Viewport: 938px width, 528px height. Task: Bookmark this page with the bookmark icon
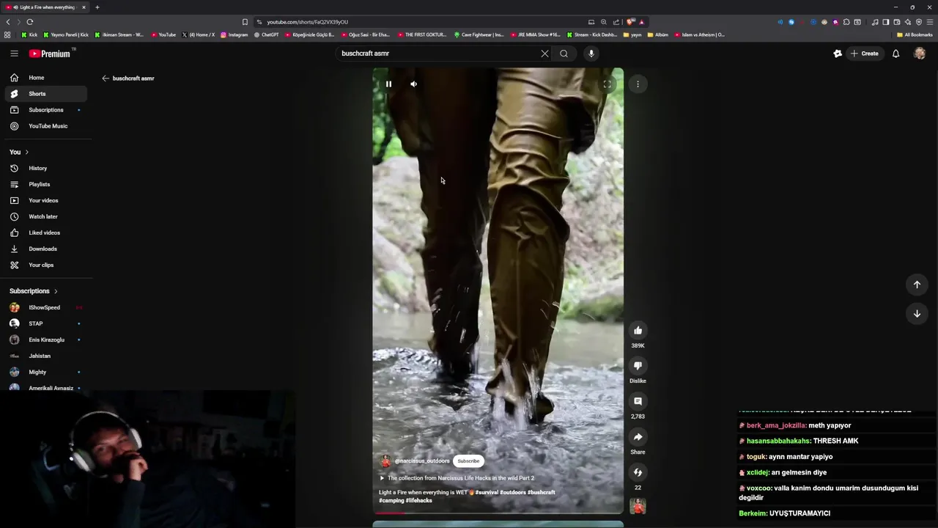[245, 22]
